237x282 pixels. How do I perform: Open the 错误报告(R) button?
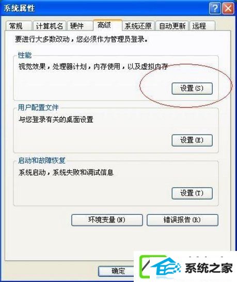(182, 220)
